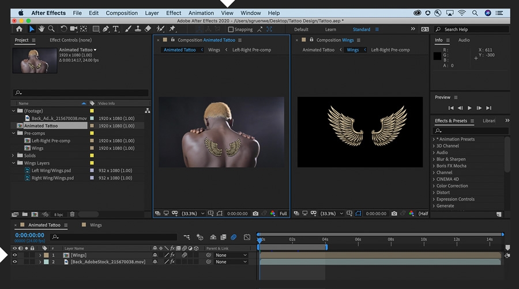Delete selected item with trash icon

[x=73, y=214]
